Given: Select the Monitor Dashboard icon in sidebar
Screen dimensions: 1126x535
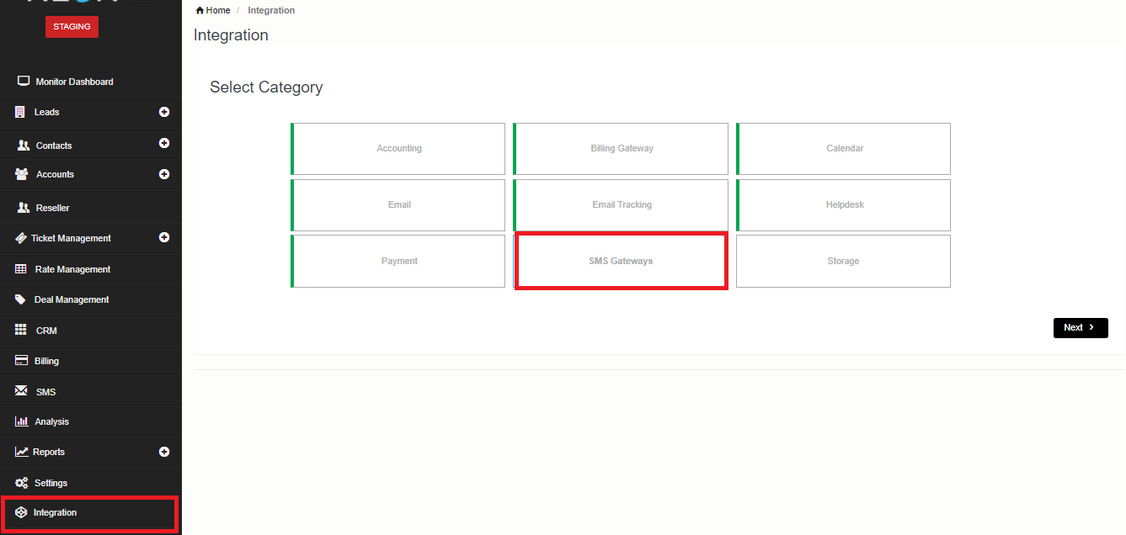Looking at the screenshot, I should [x=23, y=81].
